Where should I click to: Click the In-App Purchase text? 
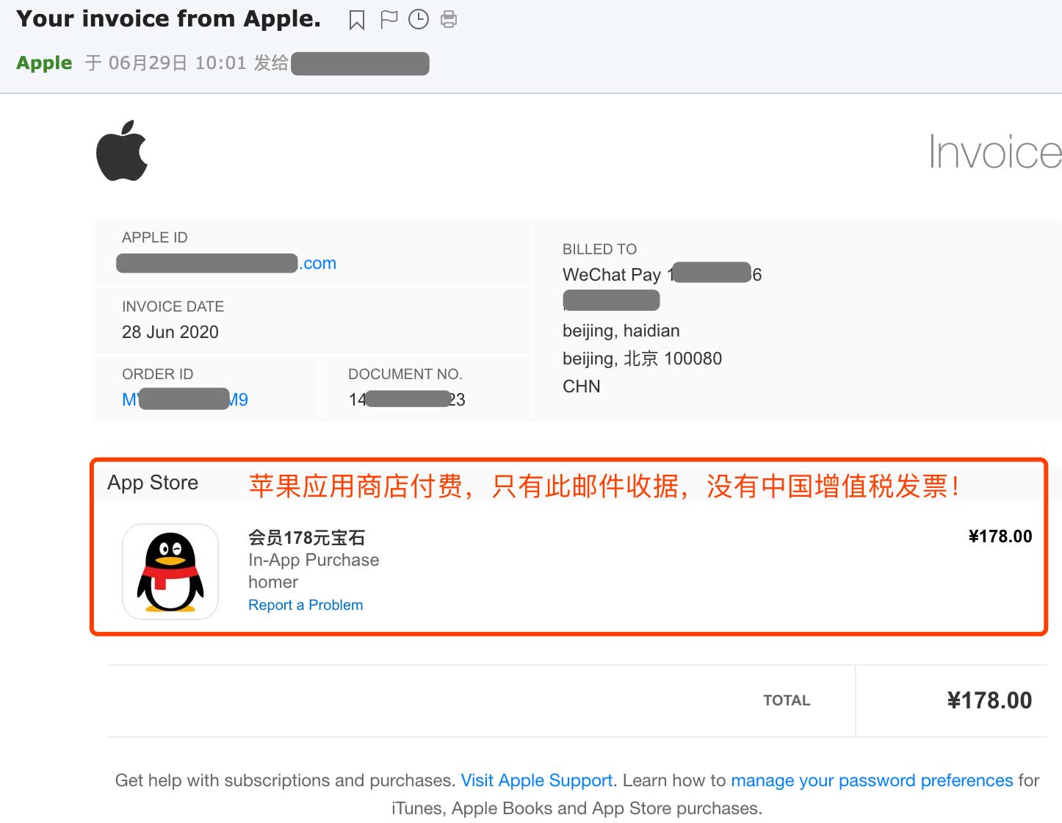314,560
